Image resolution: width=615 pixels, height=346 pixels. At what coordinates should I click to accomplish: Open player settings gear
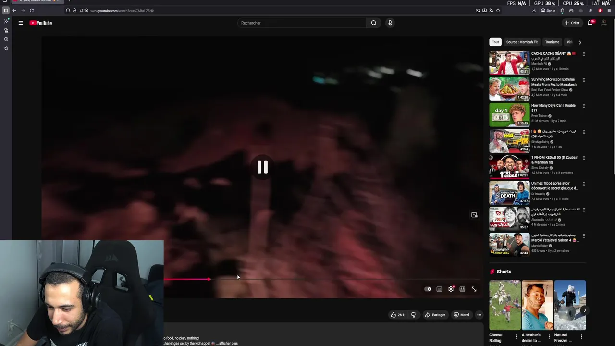(451, 289)
